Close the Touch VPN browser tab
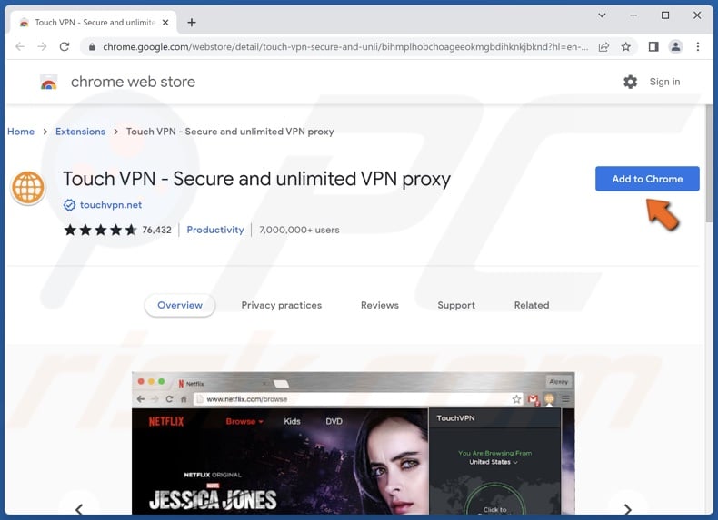The width and height of the screenshot is (718, 520). (x=165, y=23)
